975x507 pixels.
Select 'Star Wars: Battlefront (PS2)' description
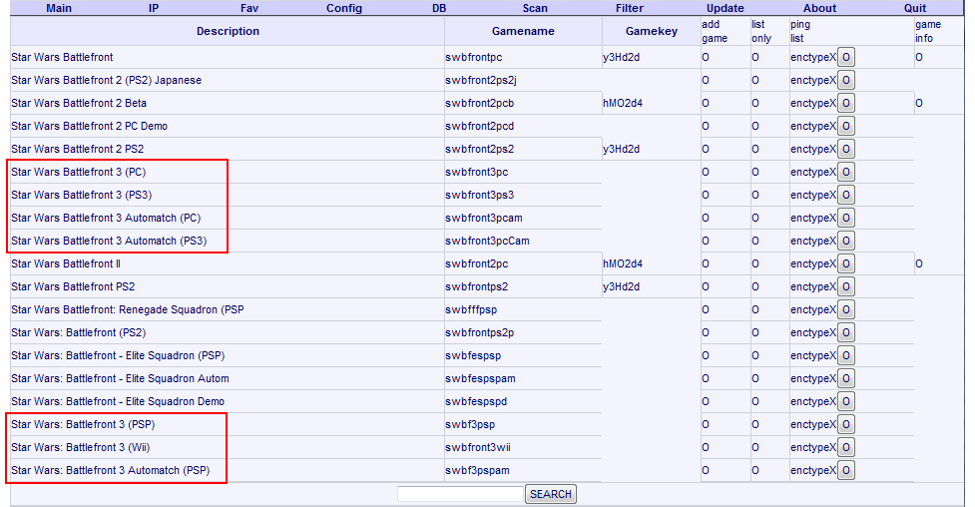(x=79, y=332)
